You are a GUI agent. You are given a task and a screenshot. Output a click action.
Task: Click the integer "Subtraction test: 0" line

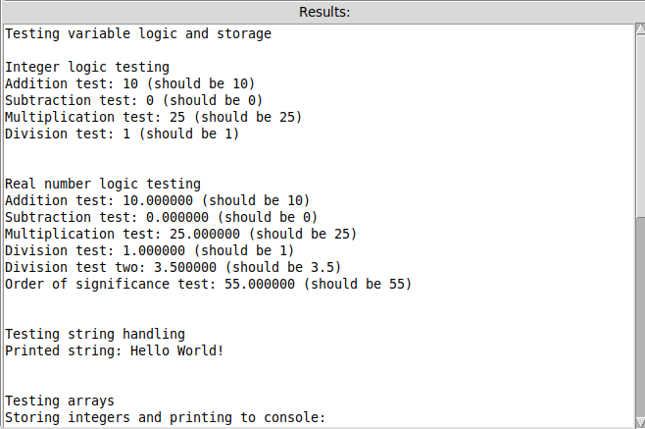[134, 100]
